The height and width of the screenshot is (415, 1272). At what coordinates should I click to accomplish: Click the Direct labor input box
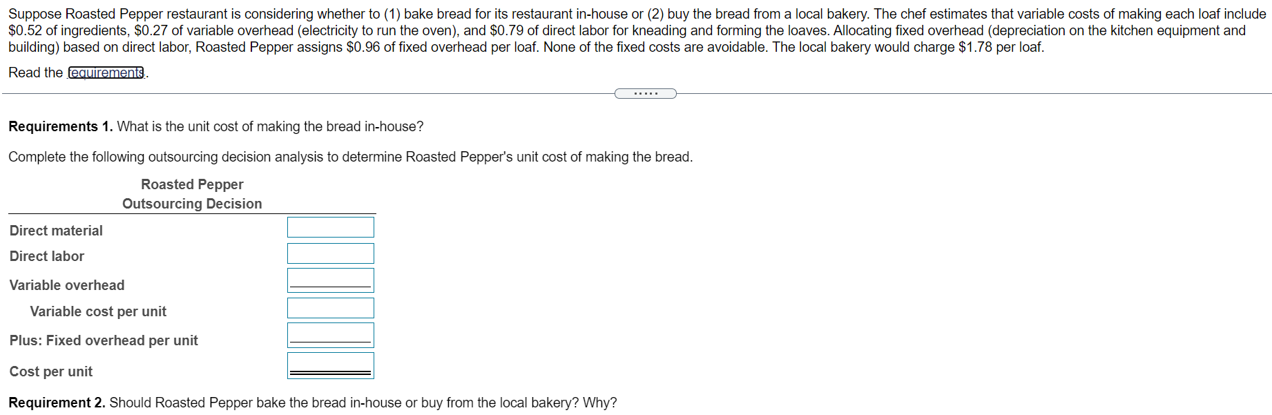tap(330, 253)
